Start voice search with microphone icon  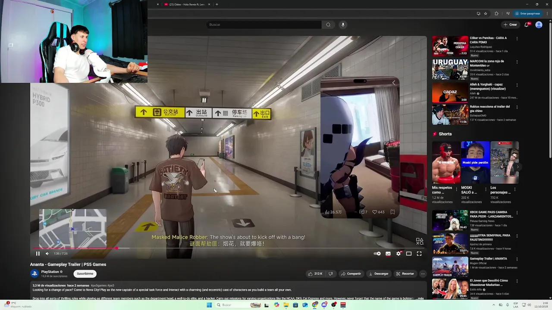(343, 25)
